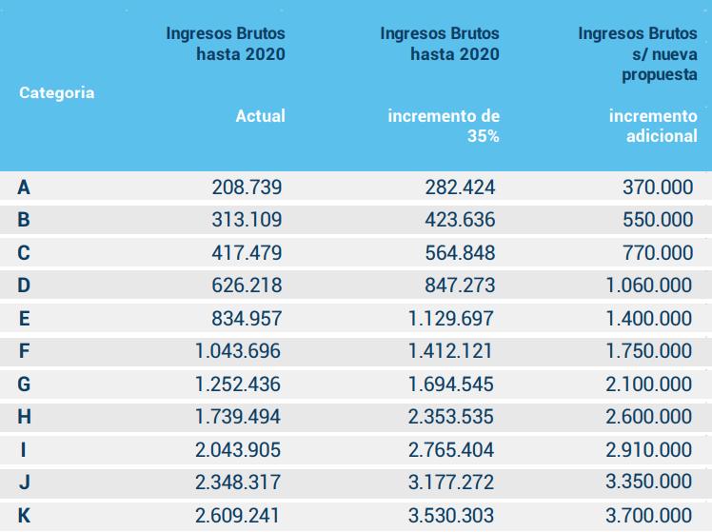Select category I row label
Viewport: 712px width, 532px height.
(x=23, y=450)
